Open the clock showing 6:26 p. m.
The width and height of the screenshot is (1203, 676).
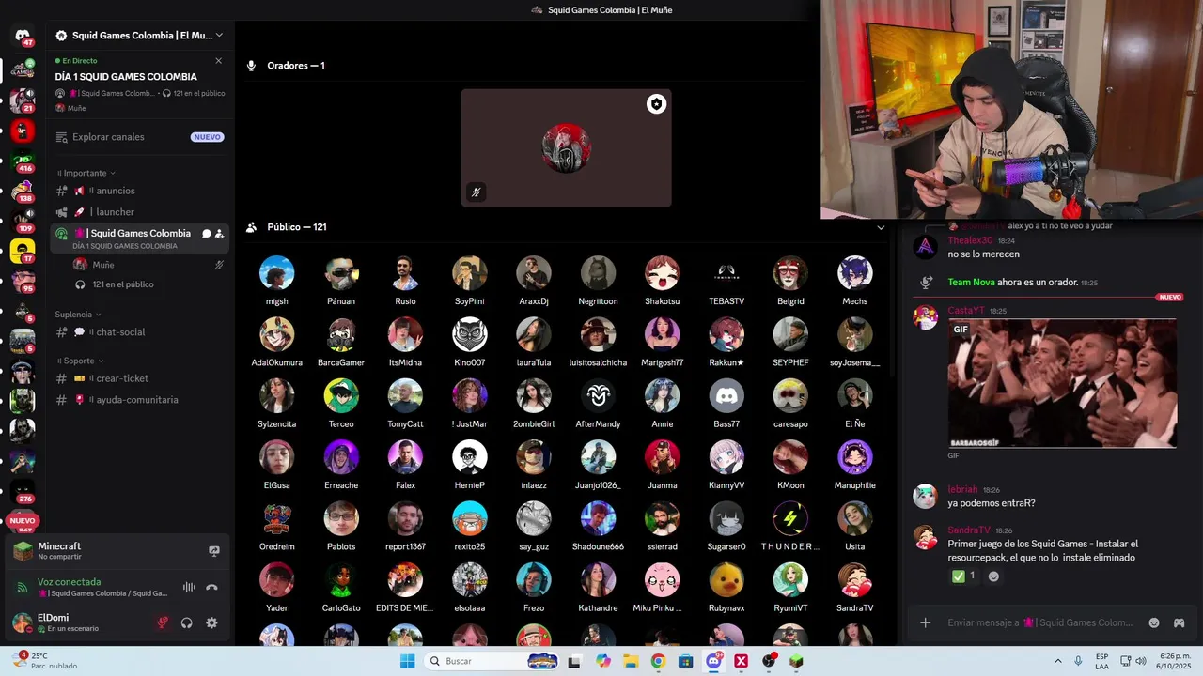(1175, 661)
